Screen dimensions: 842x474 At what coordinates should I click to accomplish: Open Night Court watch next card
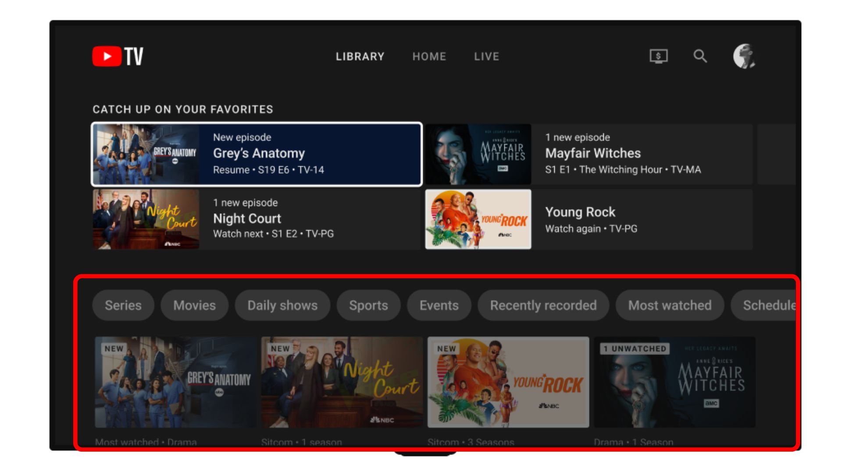coord(257,219)
